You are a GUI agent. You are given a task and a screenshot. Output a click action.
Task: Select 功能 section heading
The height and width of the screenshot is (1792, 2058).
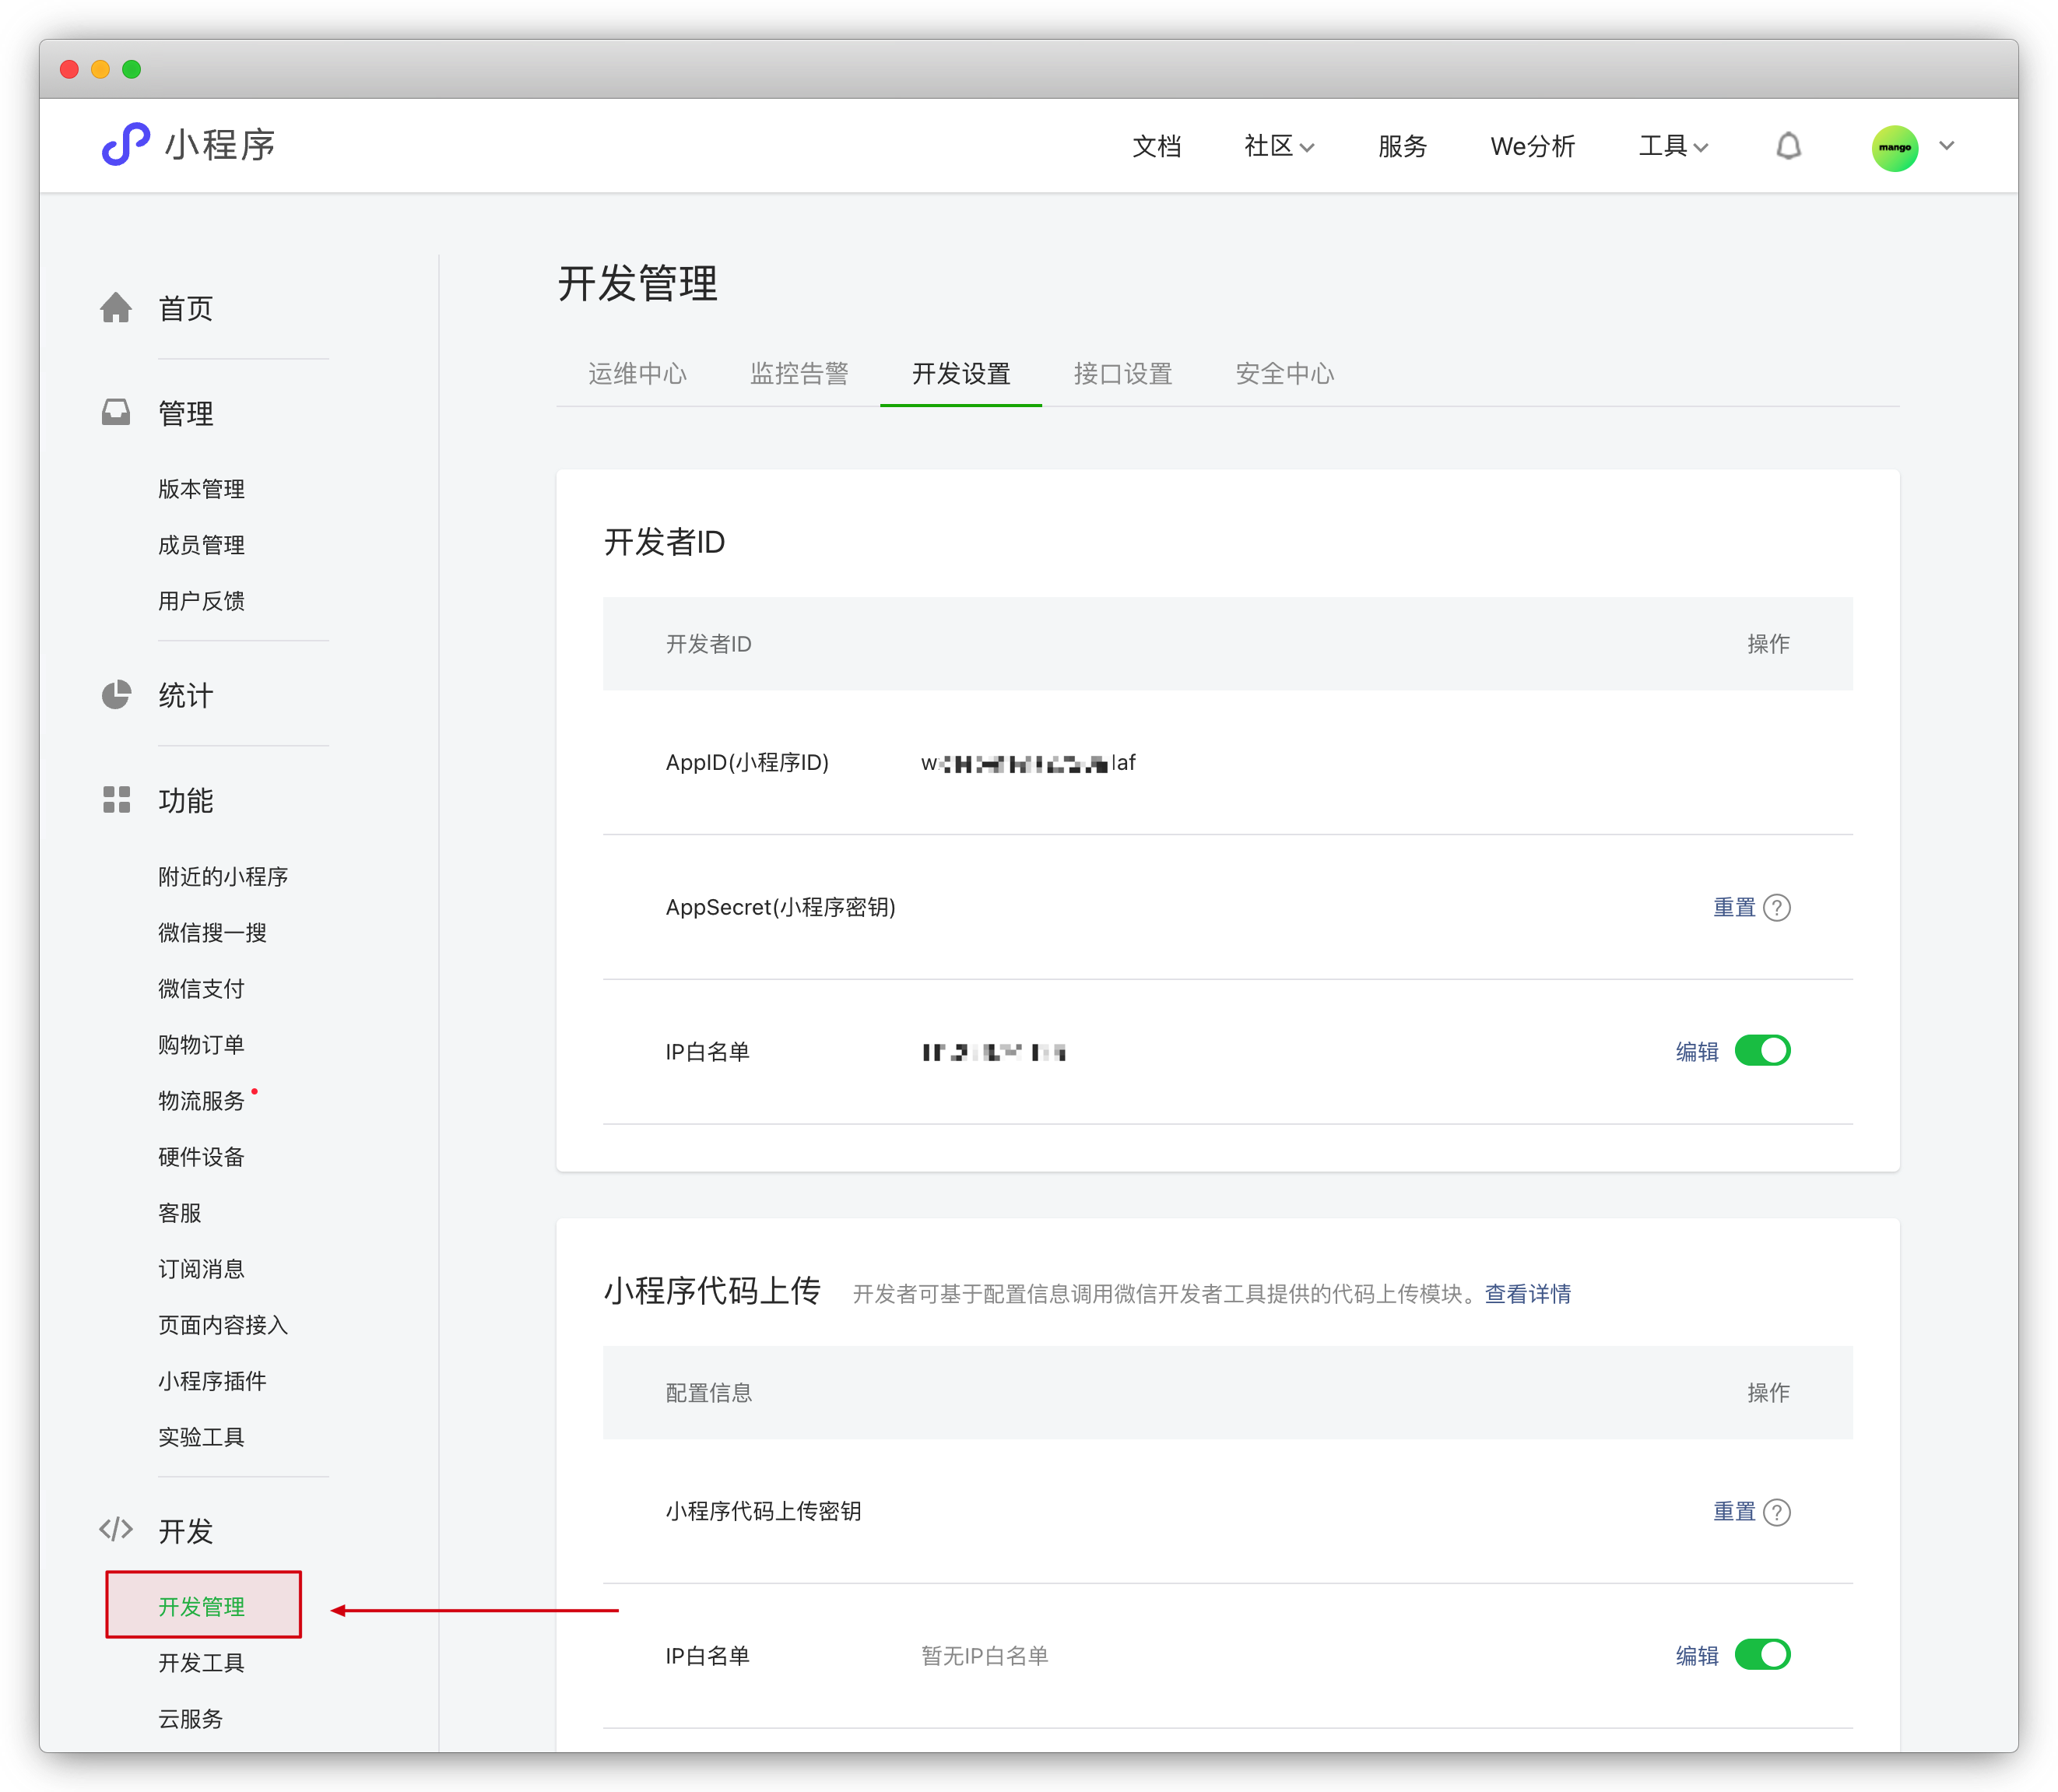pyautogui.click(x=186, y=801)
